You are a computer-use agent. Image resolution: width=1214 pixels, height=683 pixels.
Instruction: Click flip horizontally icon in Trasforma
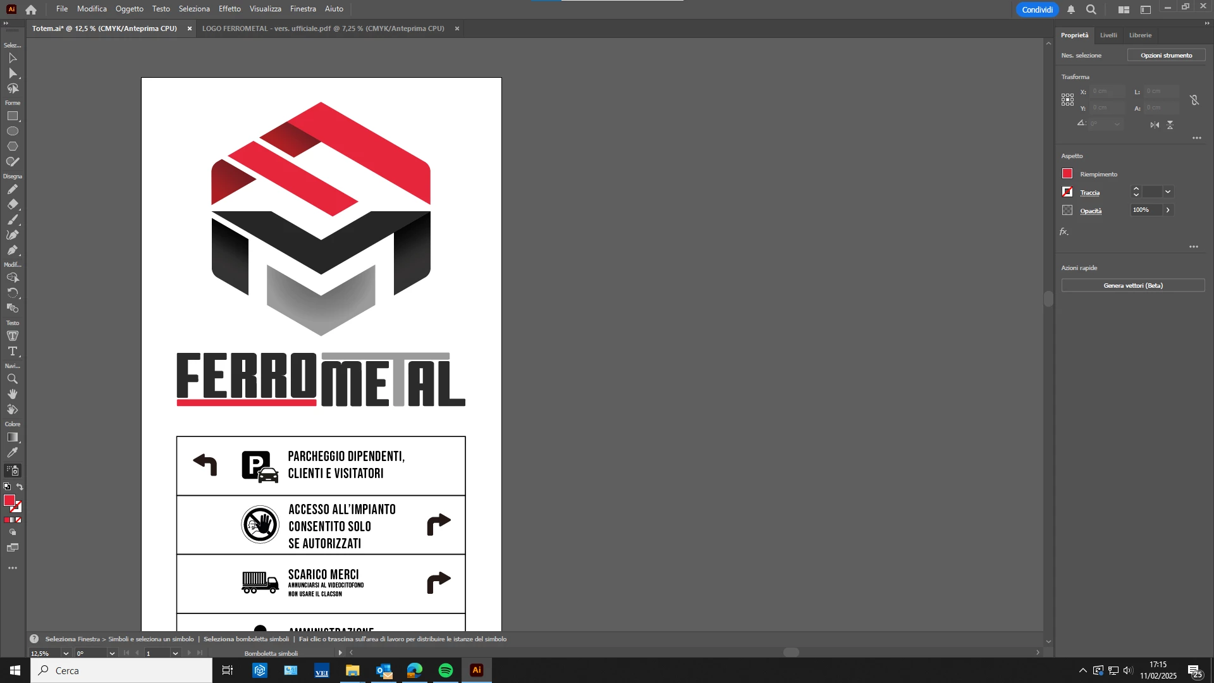1155,125
